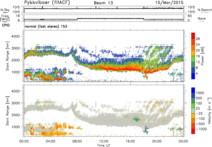This screenshot has width=212, height=147.
Task: Click the yellow-orange 16-20 dB power swatch
Action: (193, 53)
